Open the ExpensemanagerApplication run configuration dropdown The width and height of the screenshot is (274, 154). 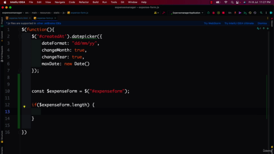click(186, 13)
